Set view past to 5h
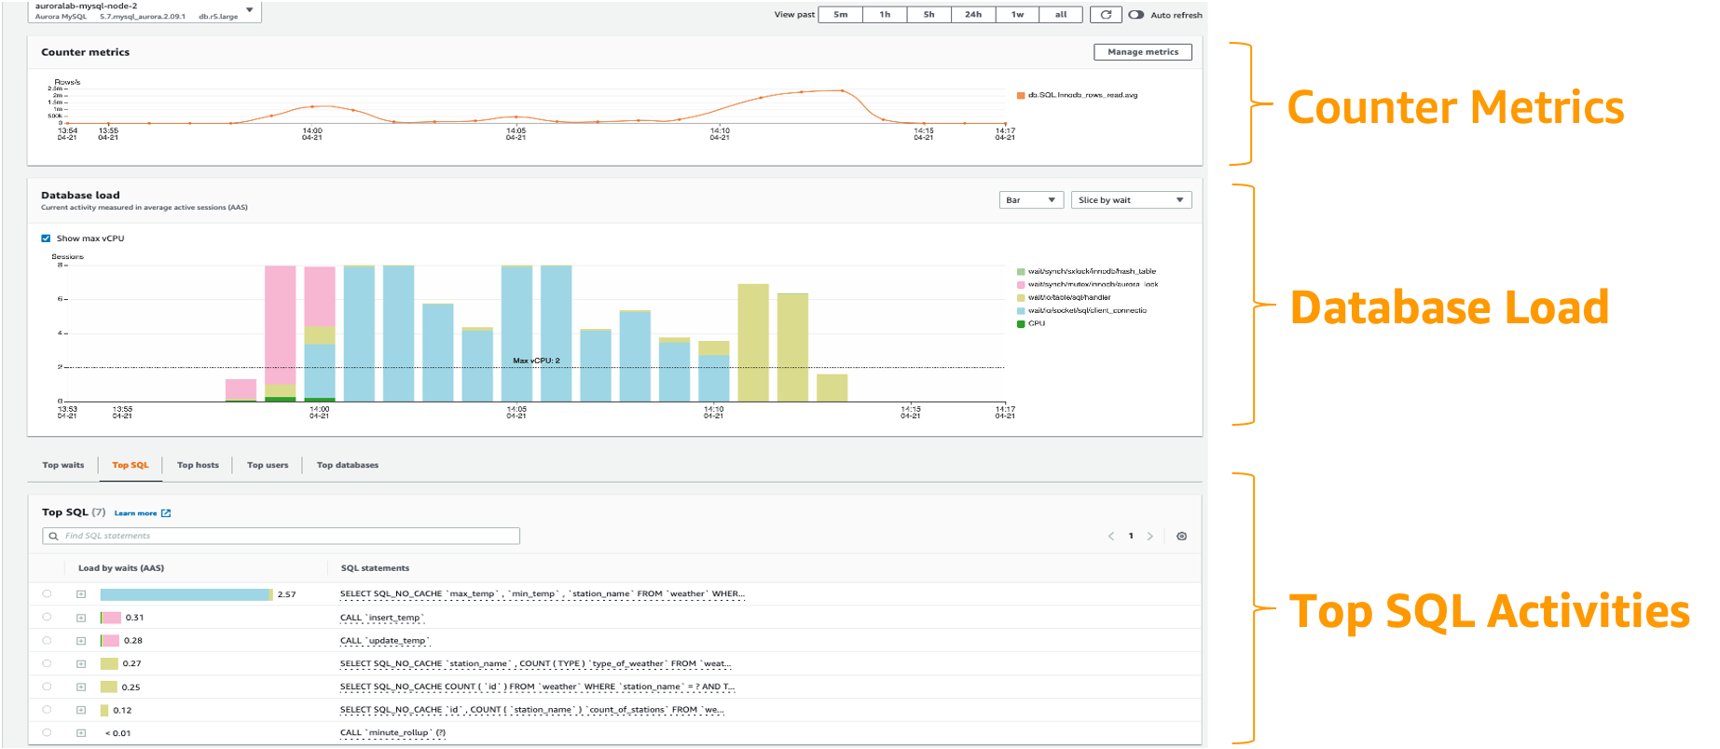 tap(929, 15)
